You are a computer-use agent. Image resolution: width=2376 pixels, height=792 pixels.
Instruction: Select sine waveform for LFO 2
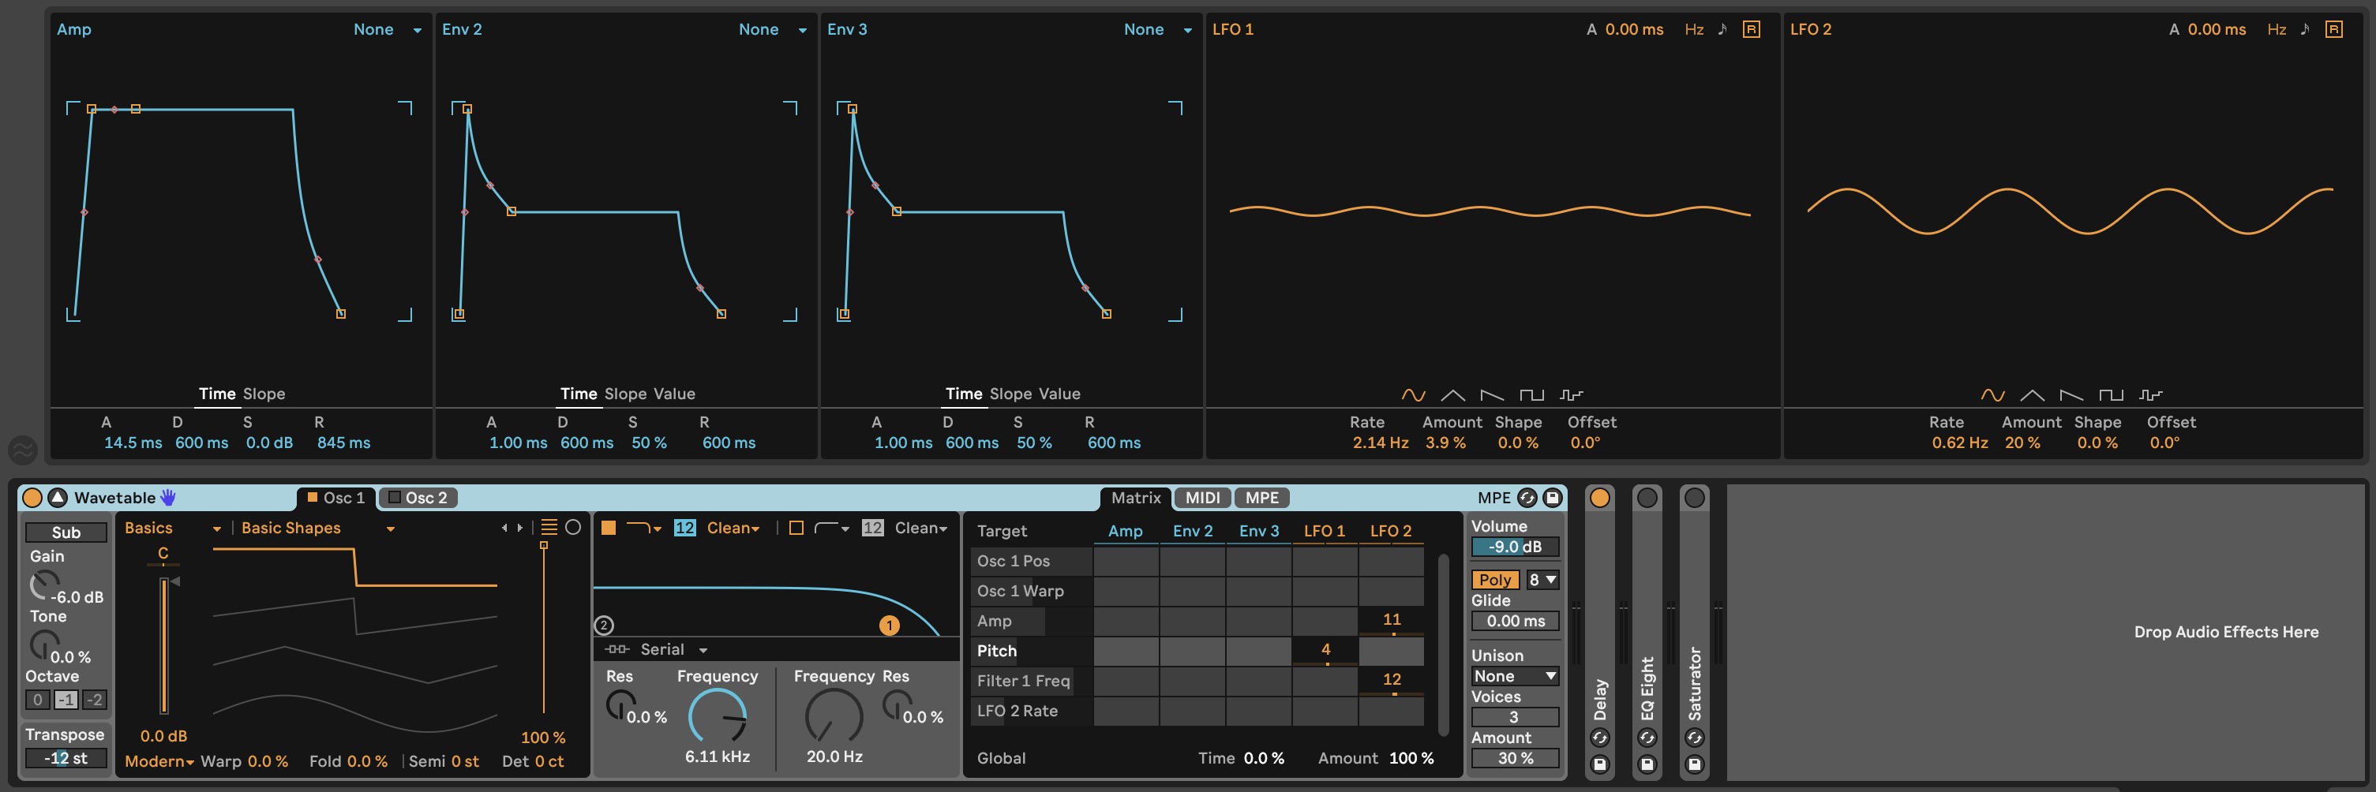1992,394
